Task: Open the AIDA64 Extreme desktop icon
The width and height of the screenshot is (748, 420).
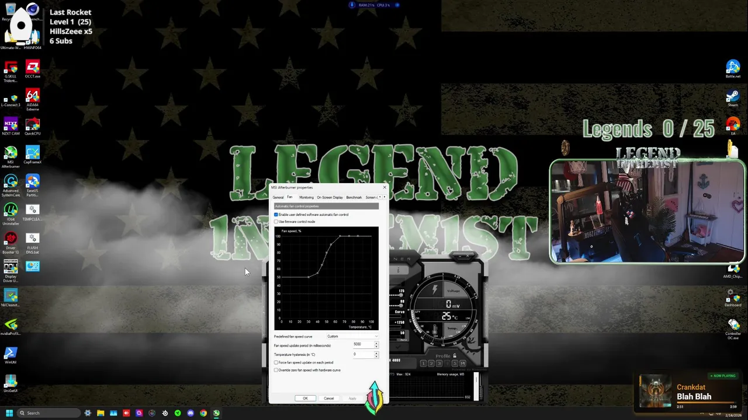Action: (x=33, y=99)
